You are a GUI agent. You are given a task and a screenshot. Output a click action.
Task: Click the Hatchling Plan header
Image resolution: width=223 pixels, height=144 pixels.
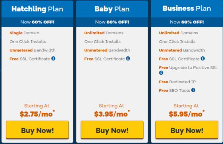pyautogui.click(x=37, y=9)
